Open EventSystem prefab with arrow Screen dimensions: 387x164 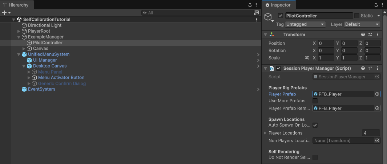click(x=258, y=89)
